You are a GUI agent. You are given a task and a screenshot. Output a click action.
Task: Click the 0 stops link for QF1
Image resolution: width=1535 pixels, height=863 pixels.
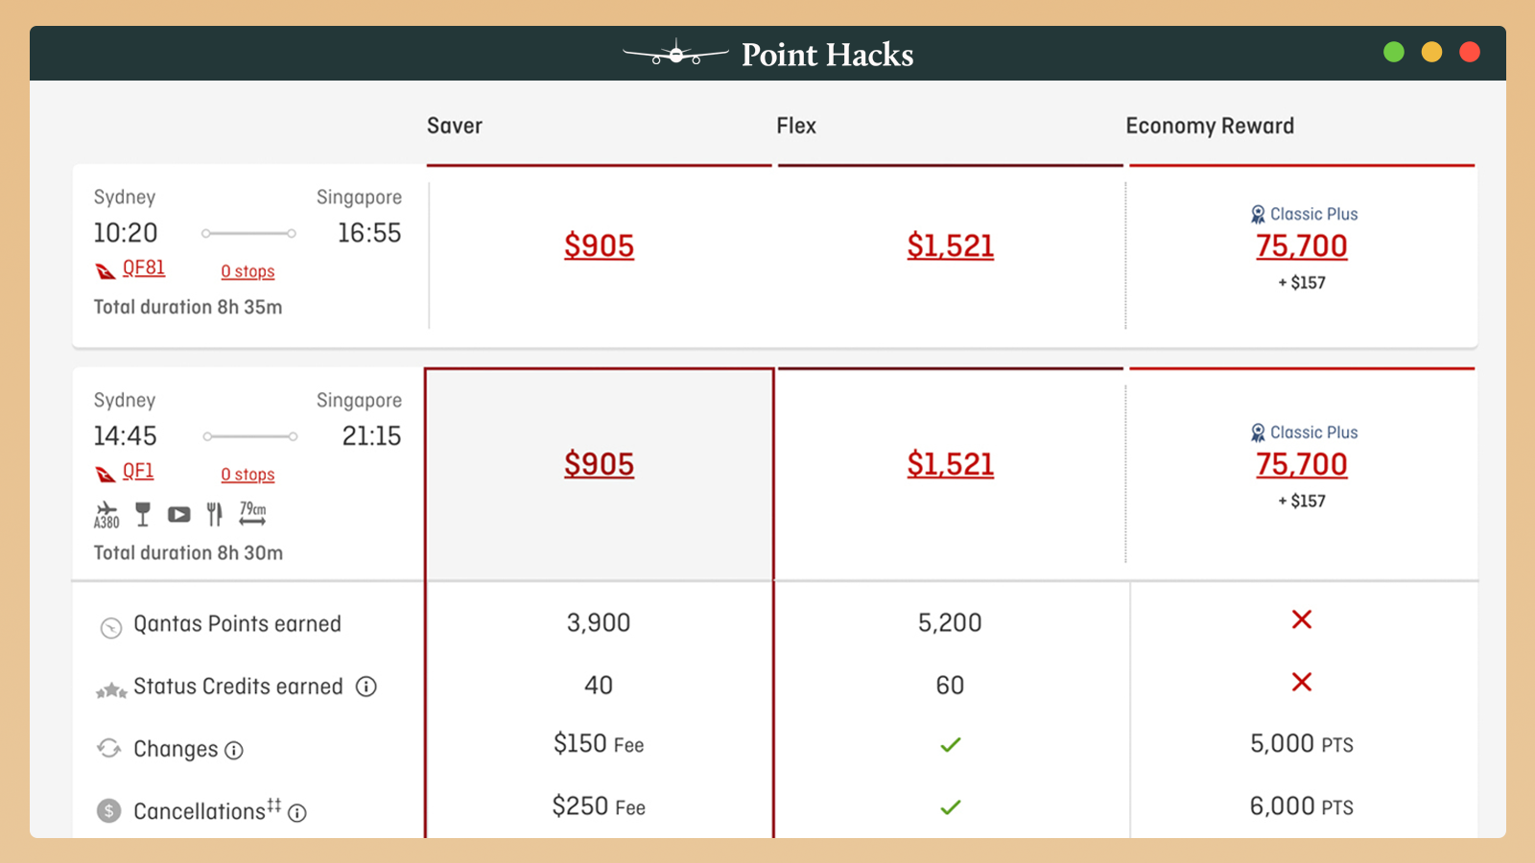pyautogui.click(x=248, y=475)
